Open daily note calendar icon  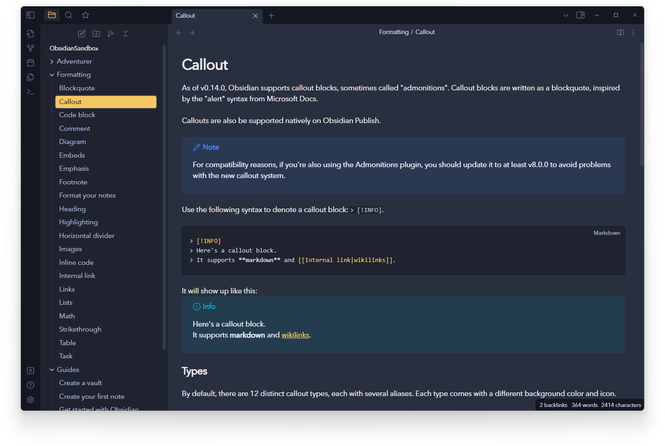30,63
